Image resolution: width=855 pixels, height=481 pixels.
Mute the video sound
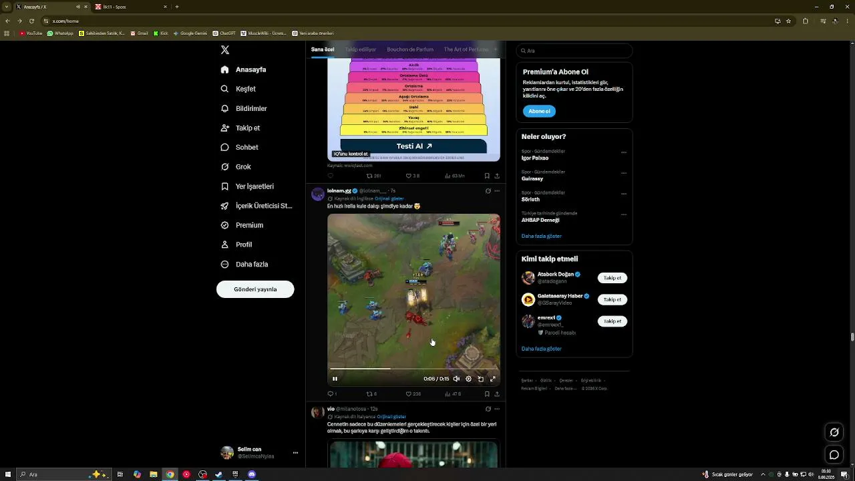coord(456,379)
